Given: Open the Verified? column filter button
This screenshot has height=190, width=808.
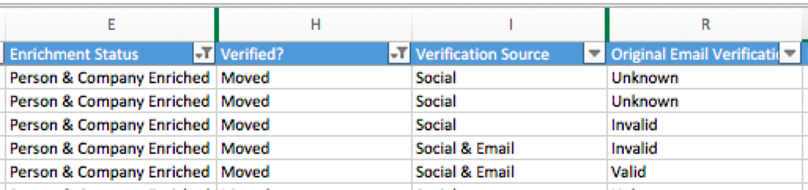Looking at the screenshot, I should [x=399, y=54].
